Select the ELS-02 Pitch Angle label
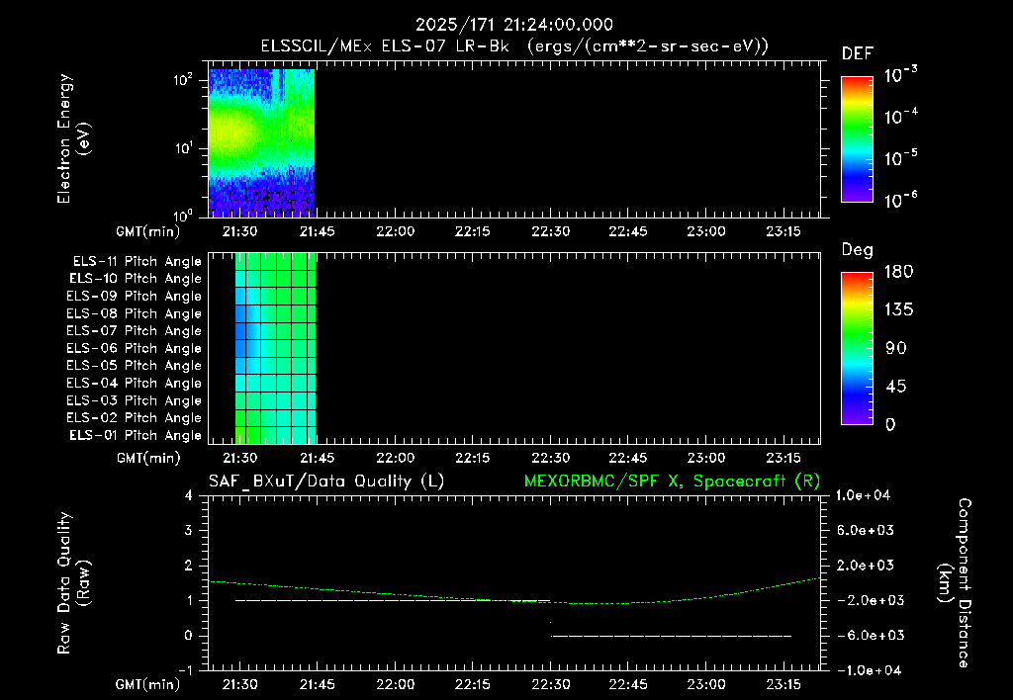The height and width of the screenshot is (700, 1013). (134, 418)
